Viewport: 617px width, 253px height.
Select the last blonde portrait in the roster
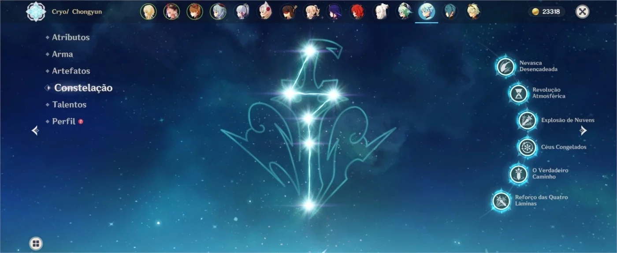point(473,11)
